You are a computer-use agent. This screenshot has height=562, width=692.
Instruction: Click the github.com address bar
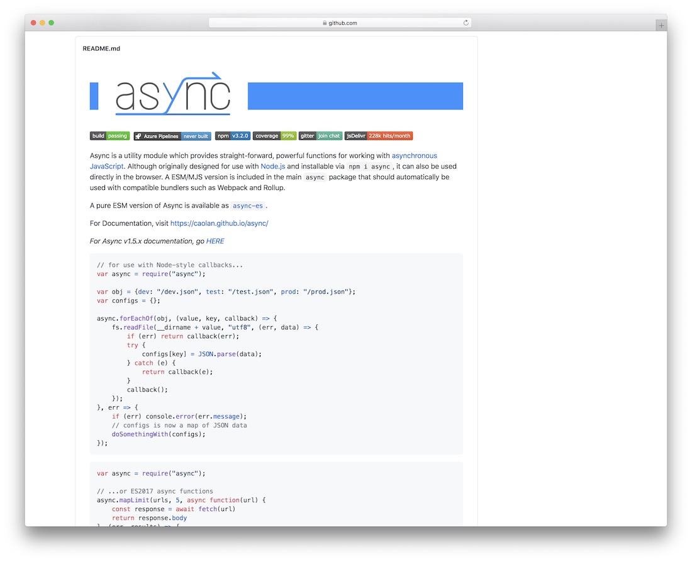click(340, 23)
